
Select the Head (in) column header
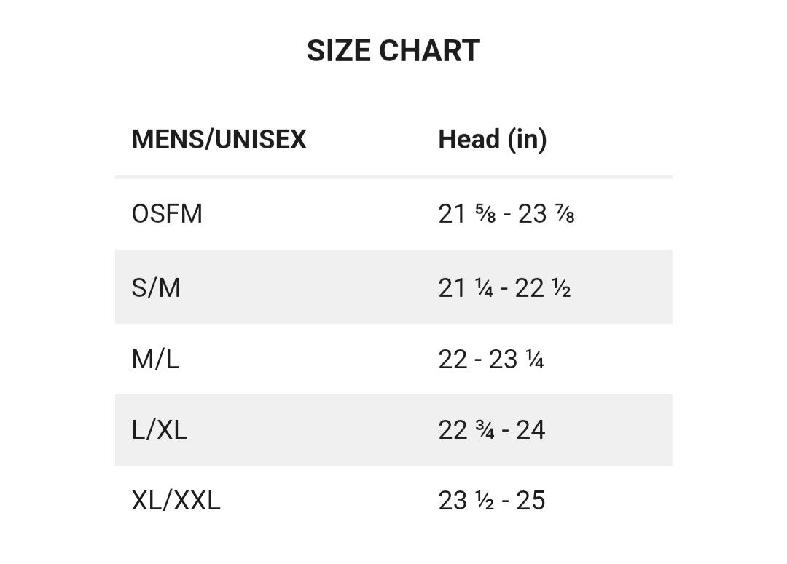493,140
